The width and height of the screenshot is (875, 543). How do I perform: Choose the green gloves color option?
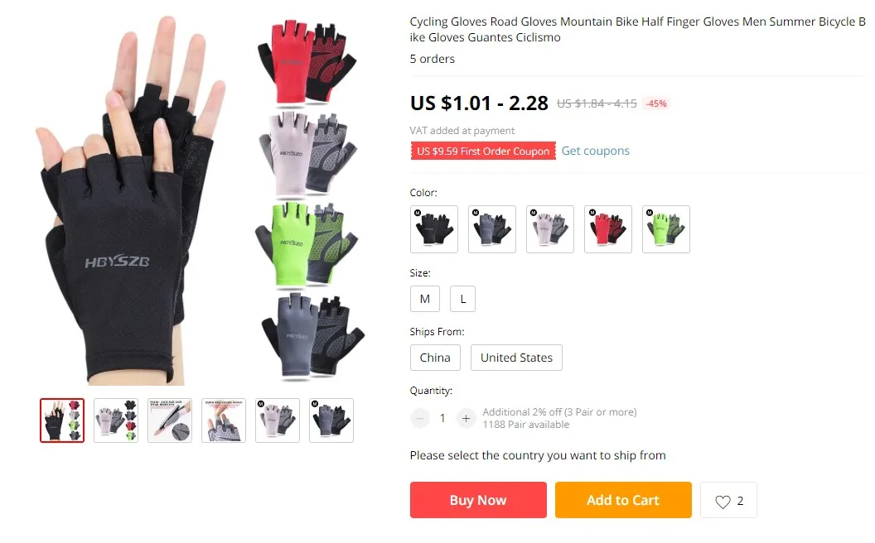click(666, 229)
